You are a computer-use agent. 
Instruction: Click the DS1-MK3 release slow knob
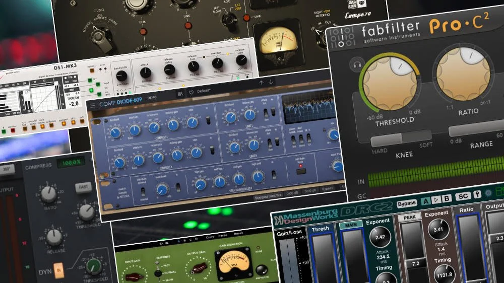point(241,60)
